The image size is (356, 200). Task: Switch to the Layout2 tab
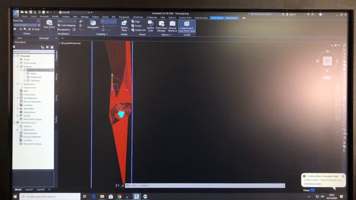(41, 189)
